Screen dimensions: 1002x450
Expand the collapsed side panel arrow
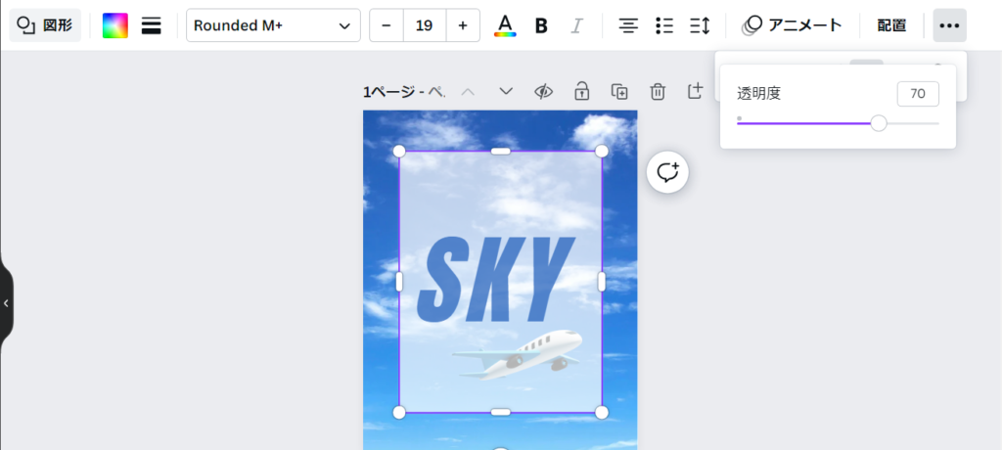click(x=6, y=303)
